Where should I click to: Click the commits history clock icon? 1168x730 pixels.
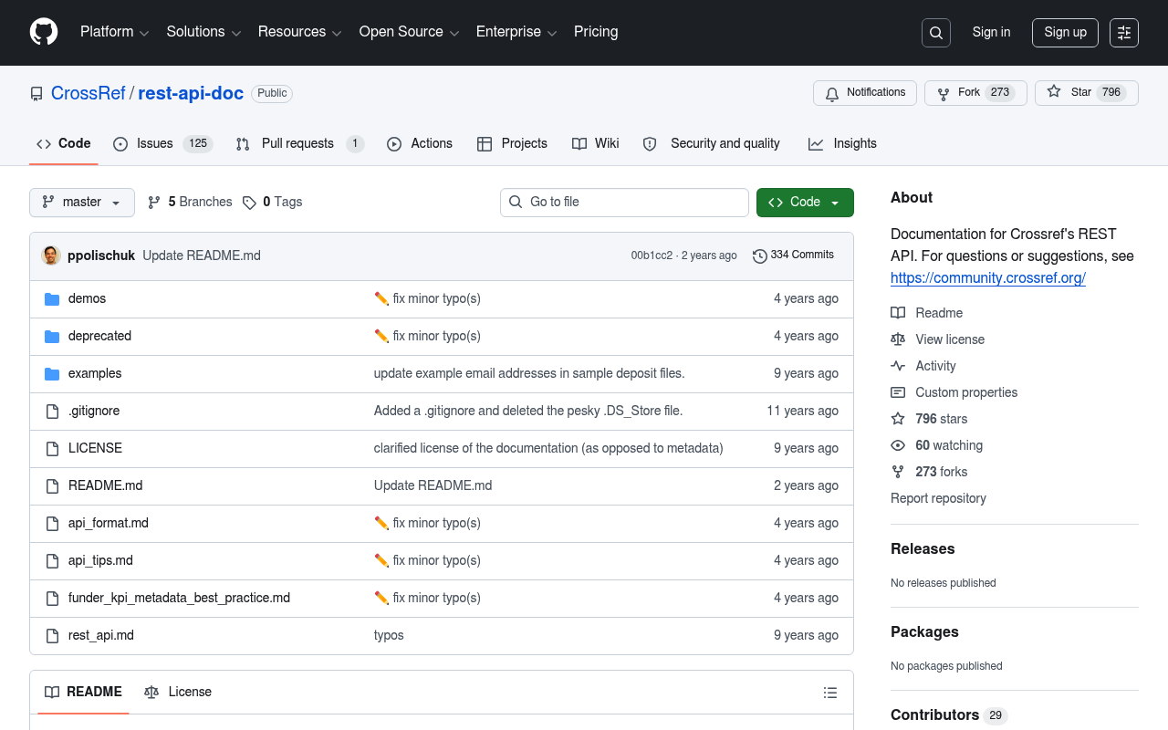[x=759, y=255]
